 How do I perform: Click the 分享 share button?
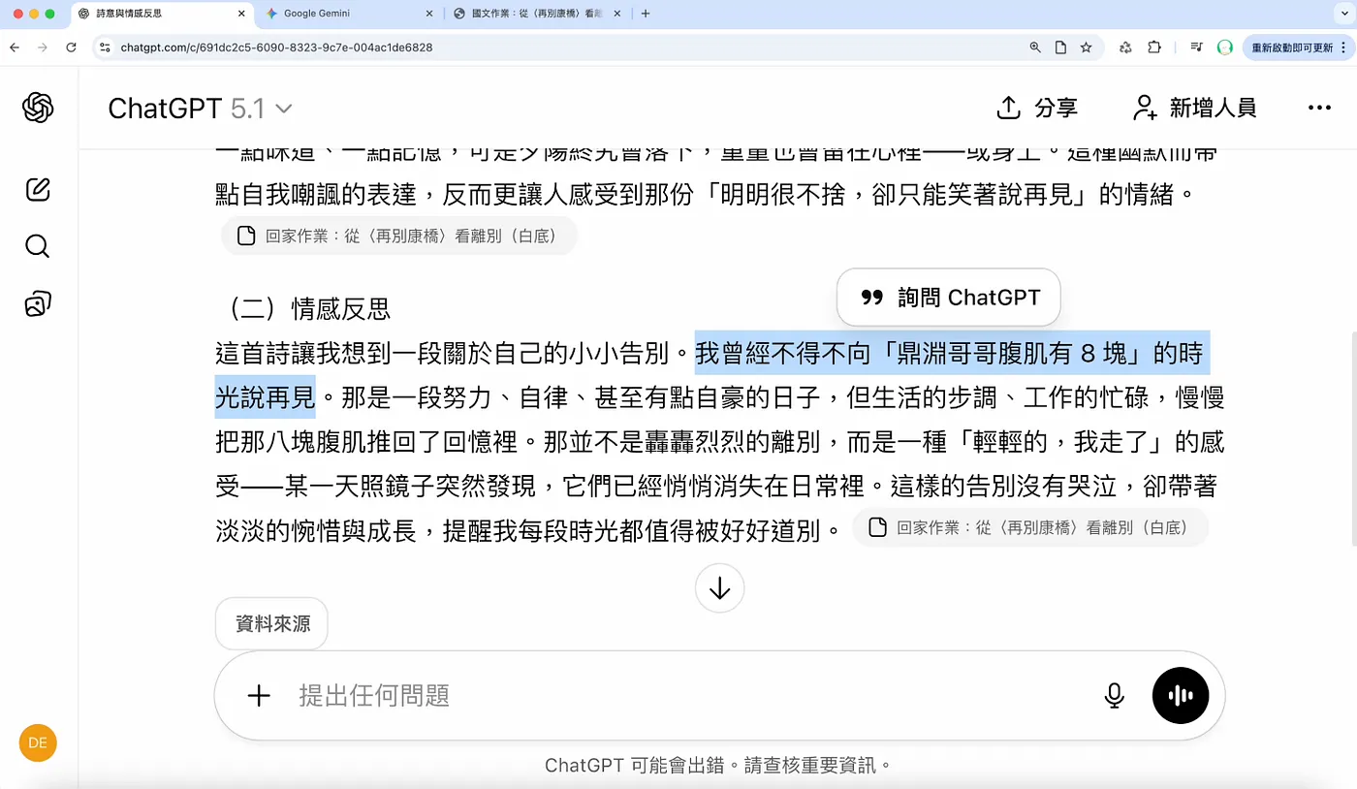1037,108
